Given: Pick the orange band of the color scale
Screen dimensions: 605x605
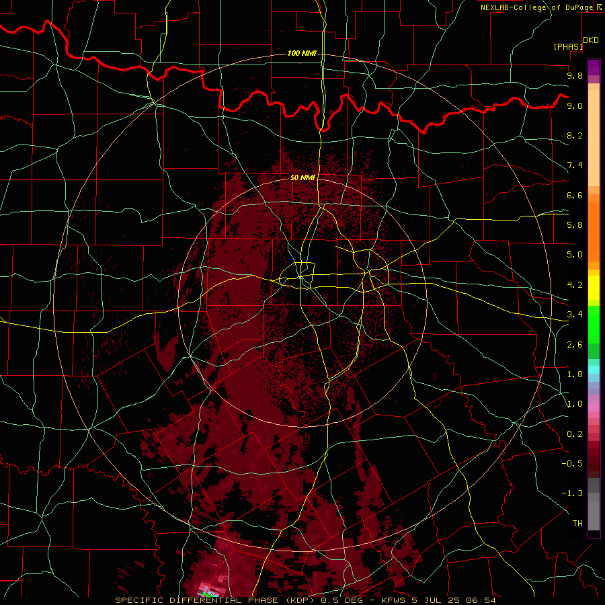Looking at the screenshot, I should click(594, 232).
